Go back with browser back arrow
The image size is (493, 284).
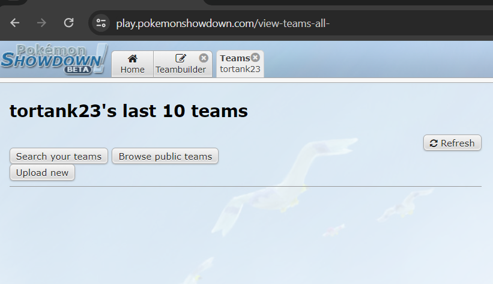15,23
